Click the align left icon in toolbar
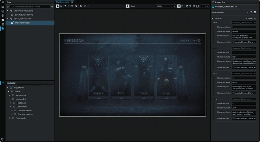 [85, 6]
